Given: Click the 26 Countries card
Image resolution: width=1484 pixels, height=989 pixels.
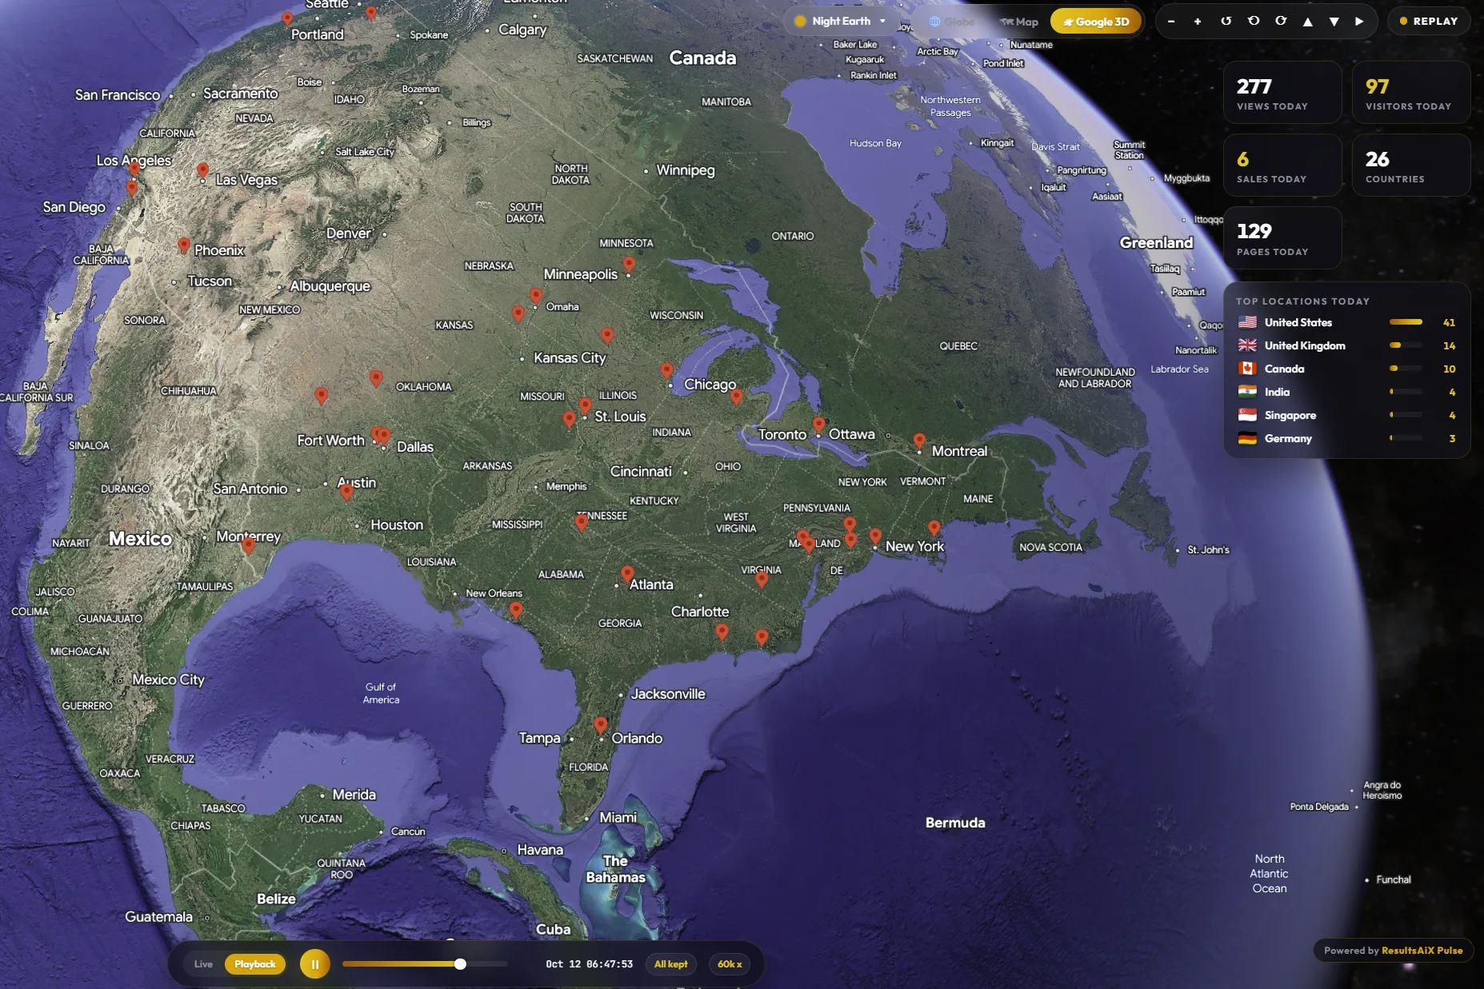Looking at the screenshot, I should [1410, 165].
